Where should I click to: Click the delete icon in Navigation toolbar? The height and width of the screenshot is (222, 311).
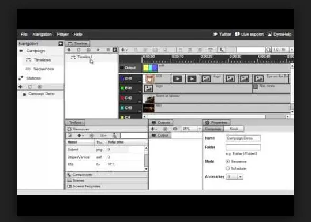click(x=39, y=87)
